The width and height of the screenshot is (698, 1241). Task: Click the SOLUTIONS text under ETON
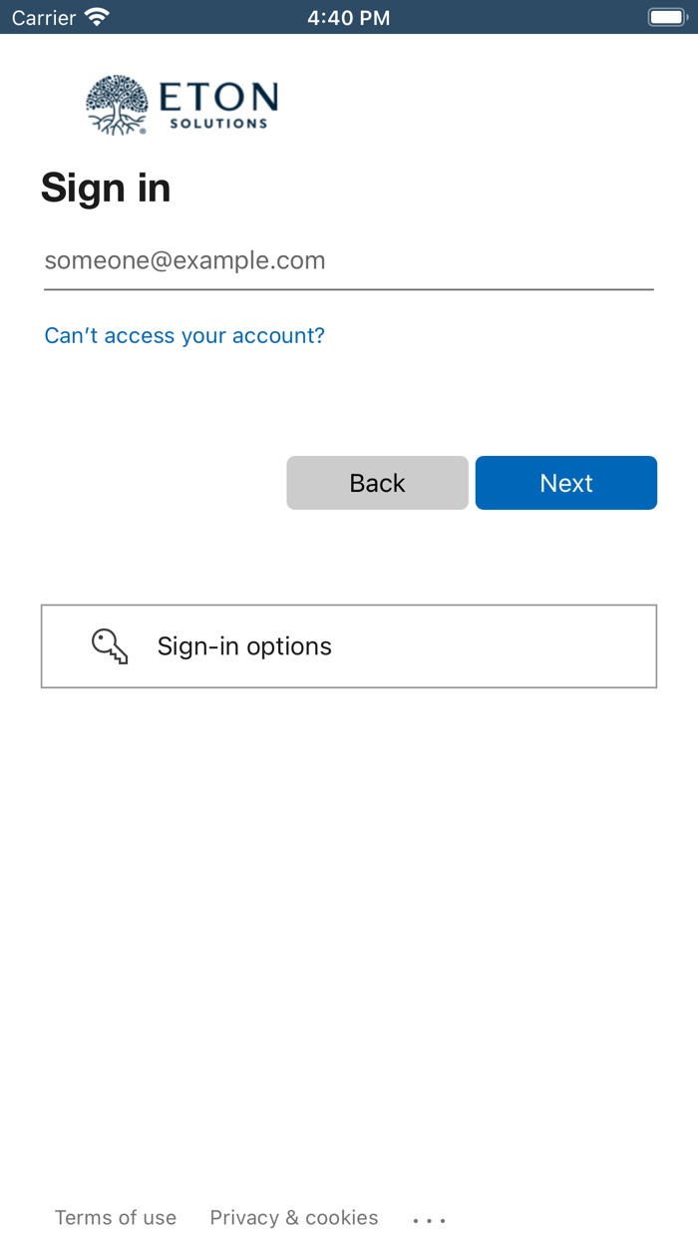pyautogui.click(x=218, y=124)
